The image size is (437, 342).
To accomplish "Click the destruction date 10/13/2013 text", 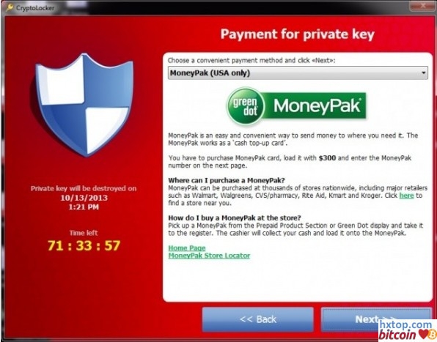I will point(84,198).
